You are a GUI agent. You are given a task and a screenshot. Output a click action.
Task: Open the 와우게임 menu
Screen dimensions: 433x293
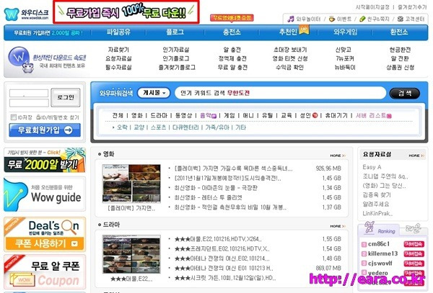pos(345,32)
